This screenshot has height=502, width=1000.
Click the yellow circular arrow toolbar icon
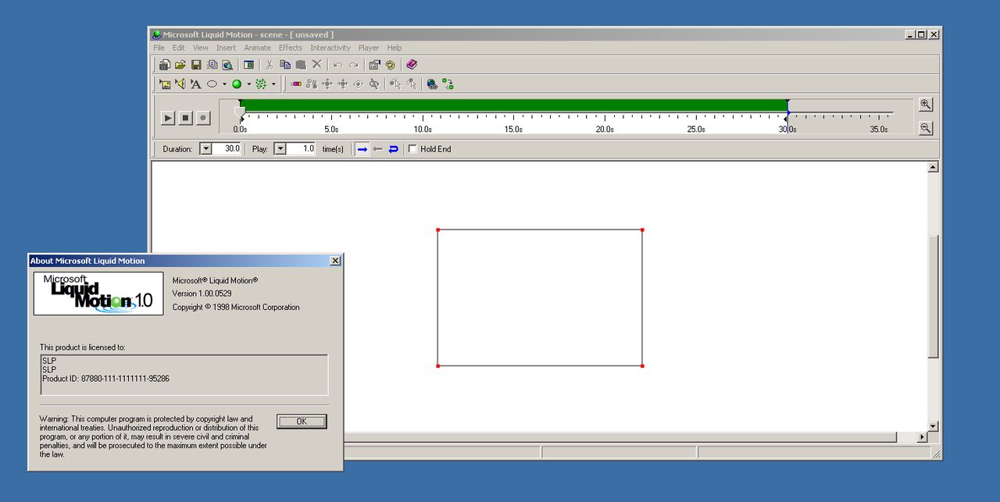click(x=390, y=65)
